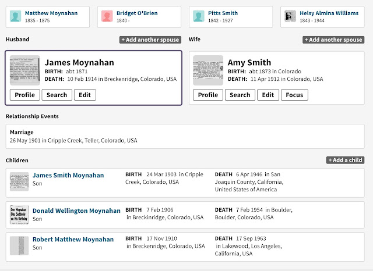Click Amy Smith's profile photo

pos(208,70)
